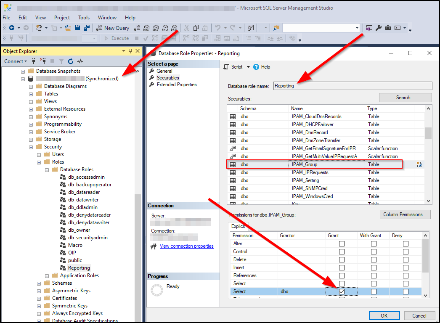Click the Execute button
Viewport: 440px width, 323px height.
tap(117, 38)
